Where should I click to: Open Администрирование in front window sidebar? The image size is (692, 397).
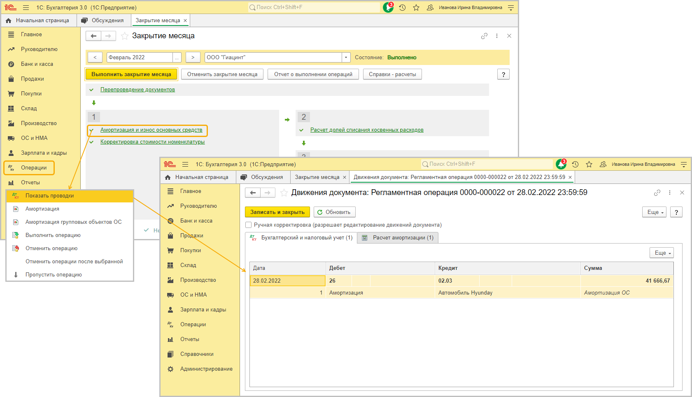click(x=206, y=369)
